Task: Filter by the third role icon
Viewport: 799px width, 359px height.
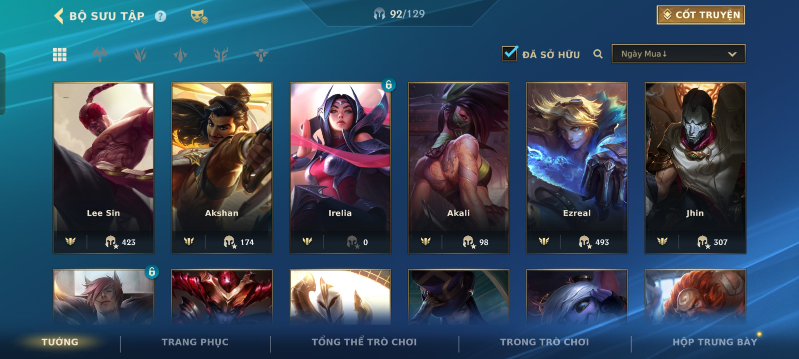Action: click(180, 55)
